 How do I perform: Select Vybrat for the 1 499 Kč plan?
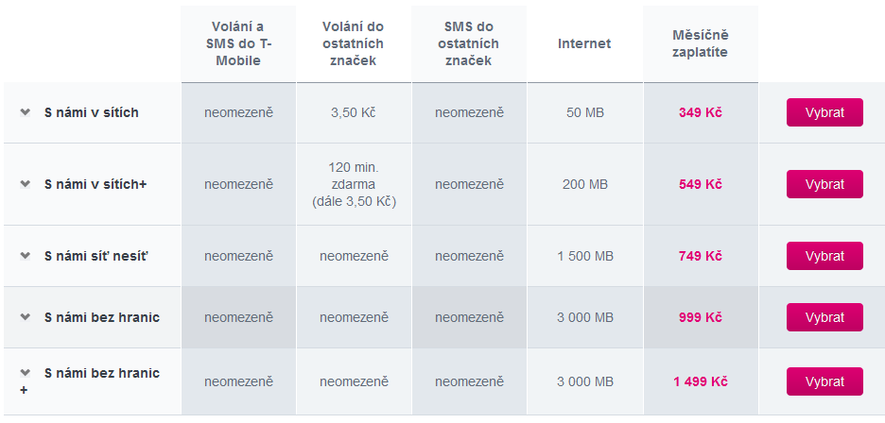coord(824,381)
